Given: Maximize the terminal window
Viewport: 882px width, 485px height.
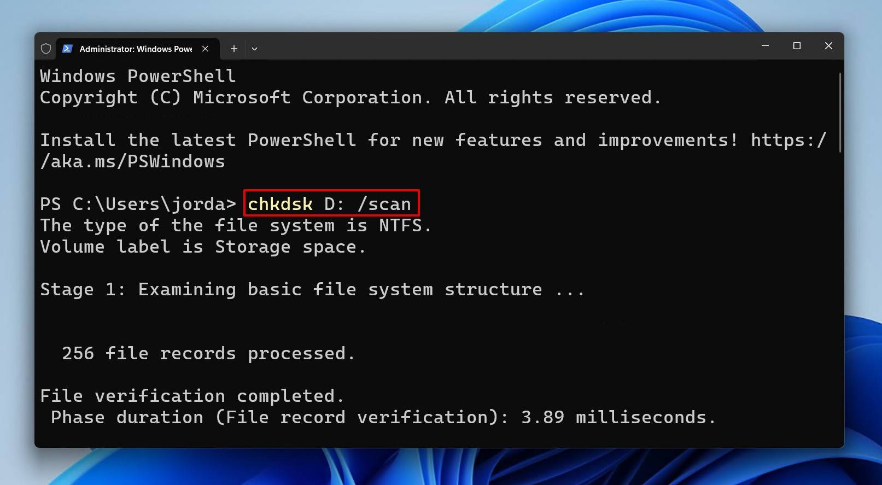Looking at the screenshot, I should pyautogui.click(x=797, y=46).
